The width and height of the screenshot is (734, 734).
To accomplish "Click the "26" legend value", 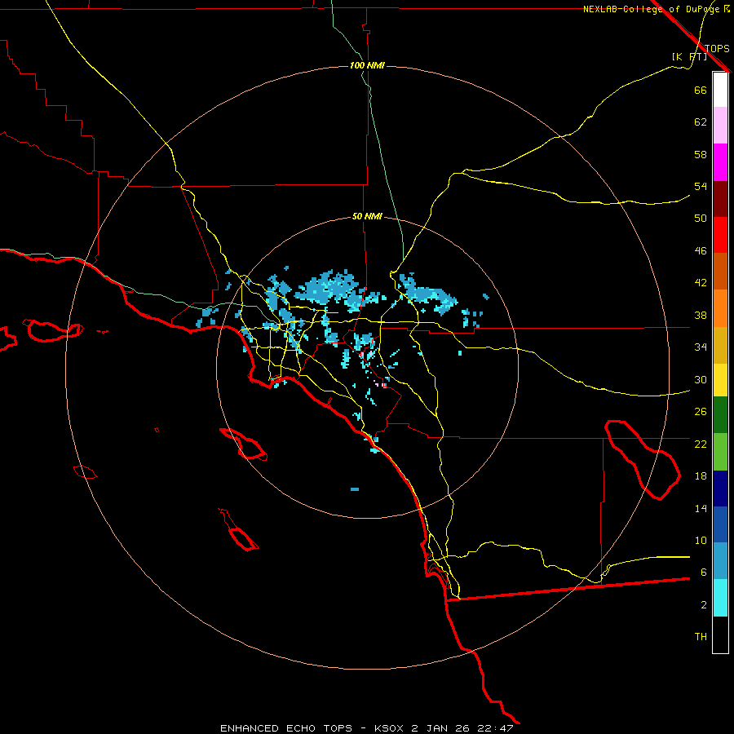I will click(701, 412).
